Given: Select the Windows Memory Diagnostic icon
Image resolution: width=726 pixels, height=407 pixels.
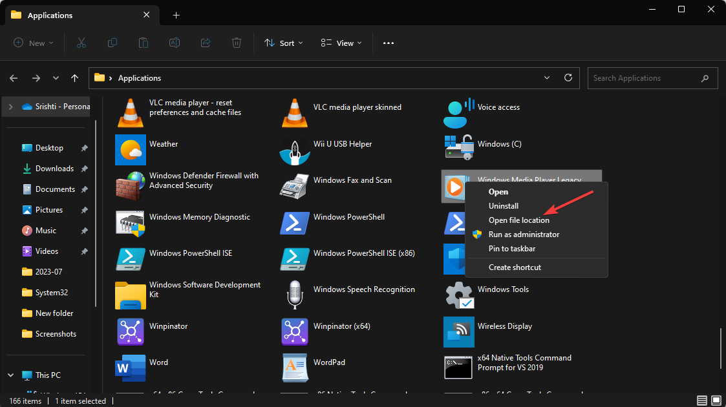Looking at the screenshot, I should coord(131,224).
